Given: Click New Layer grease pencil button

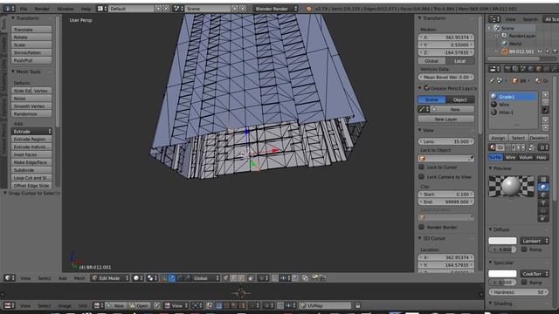Looking at the screenshot, I should [x=446, y=119].
